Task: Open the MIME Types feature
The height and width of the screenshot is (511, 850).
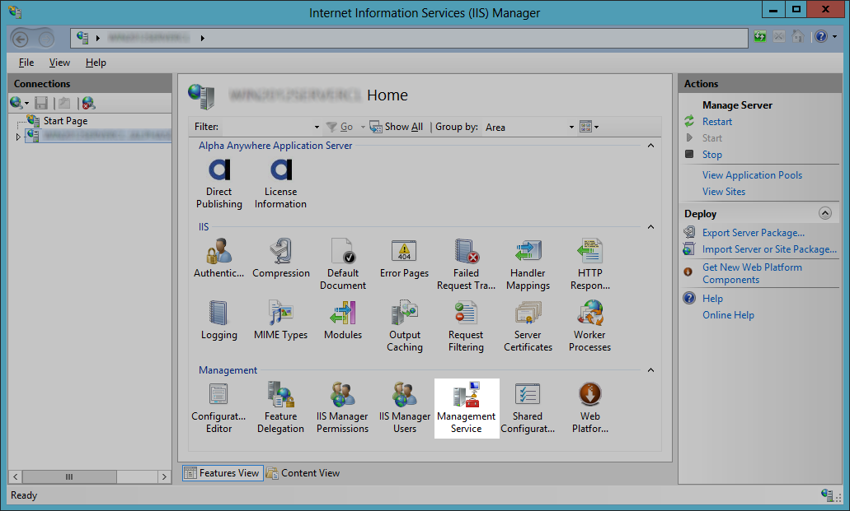Action: [x=281, y=320]
